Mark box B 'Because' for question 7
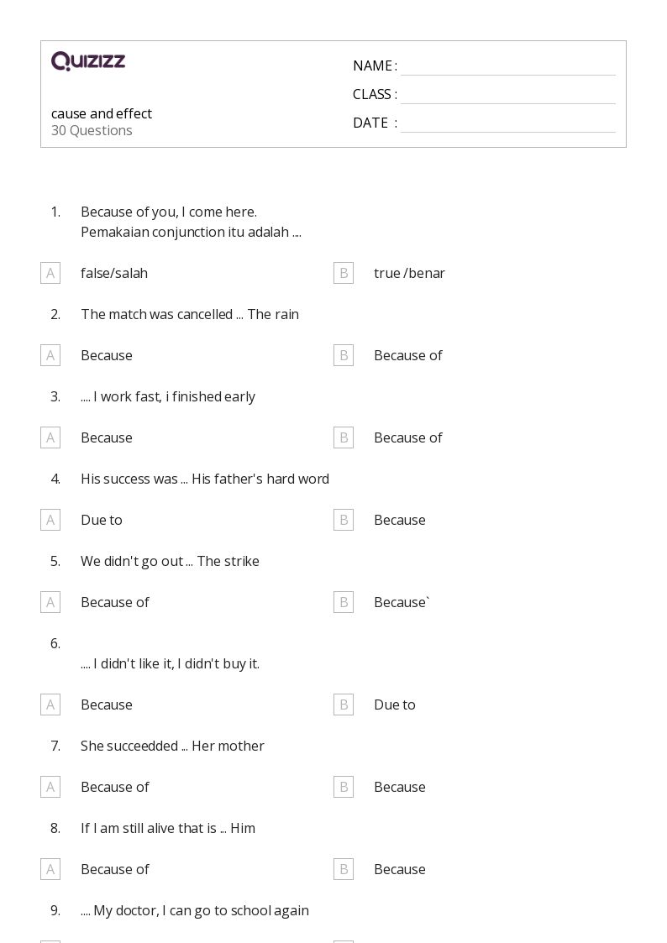 point(344,788)
